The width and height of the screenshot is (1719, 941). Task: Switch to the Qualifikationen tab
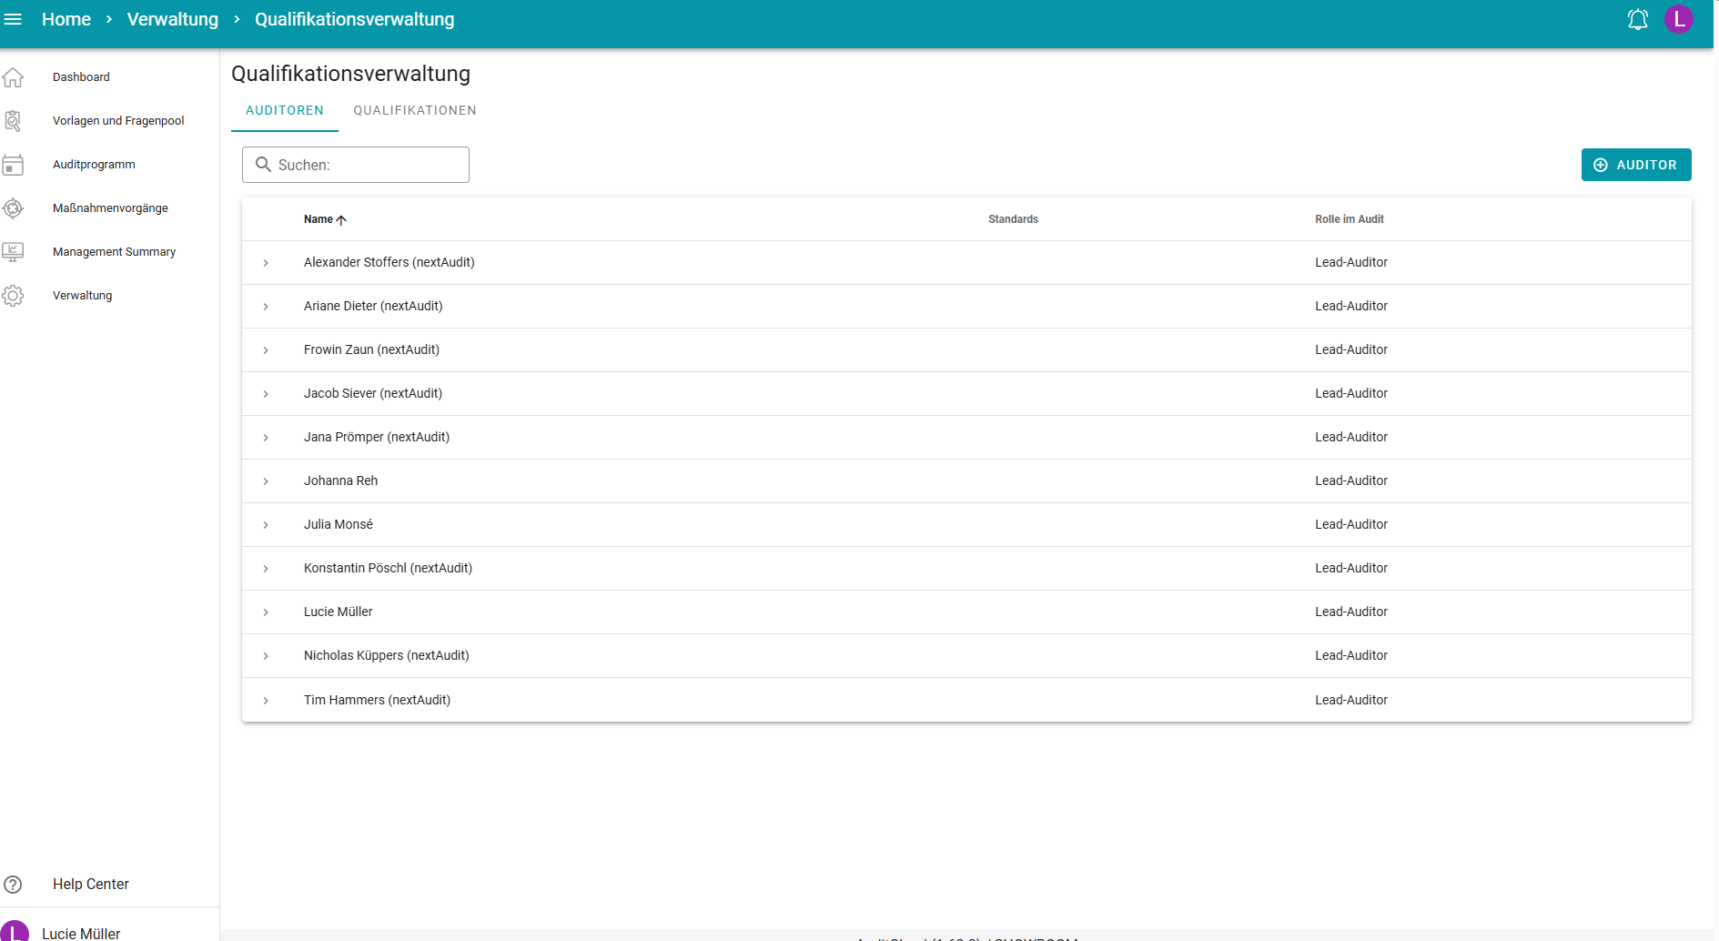415,110
